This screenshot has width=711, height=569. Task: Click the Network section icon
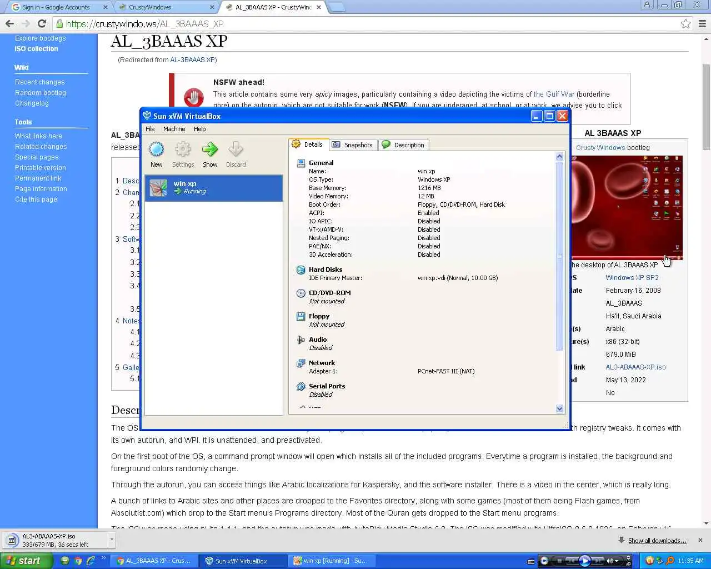pos(301,363)
